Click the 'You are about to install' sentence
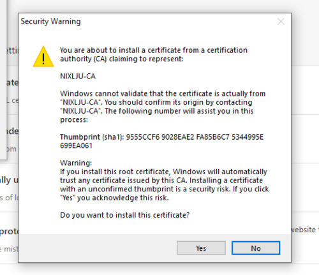 [x=154, y=54]
